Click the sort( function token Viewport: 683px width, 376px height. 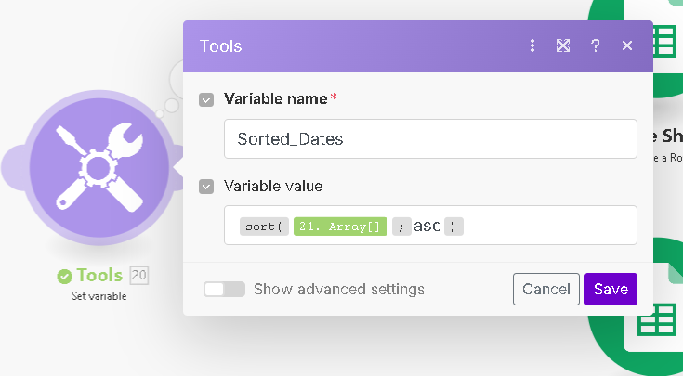click(x=264, y=226)
